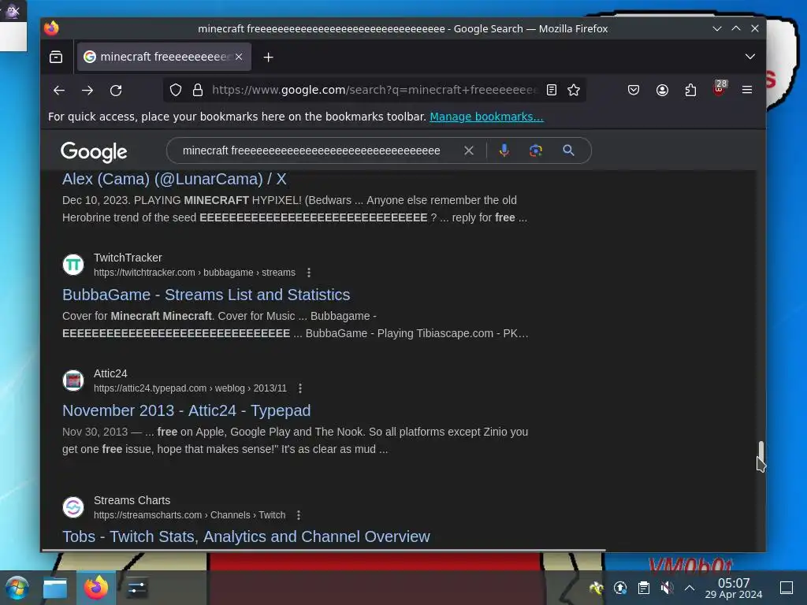Image resolution: width=807 pixels, height=605 pixels.
Task: Click the Firefox address bar URL
Action: (x=374, y=90)
